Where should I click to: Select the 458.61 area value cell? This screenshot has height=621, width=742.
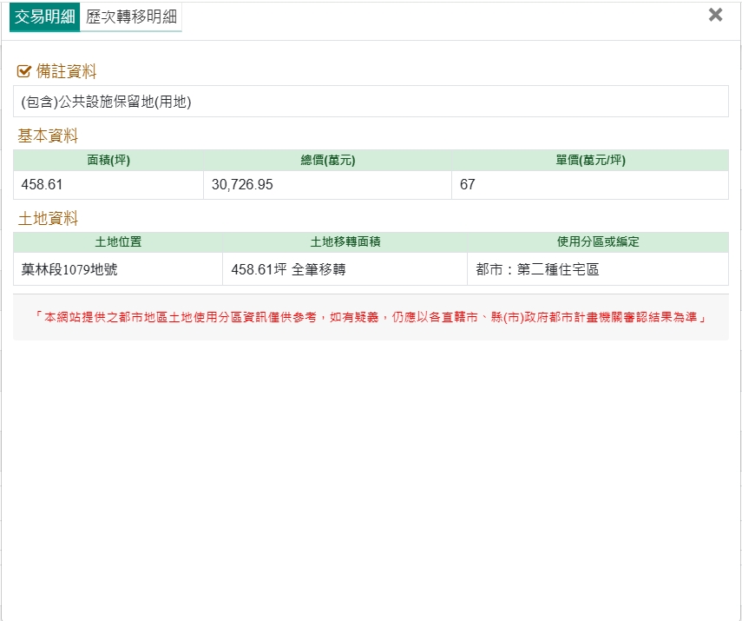pos(43,185)
